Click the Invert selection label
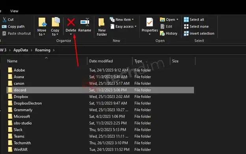Image resolution: width=246 pixels, height=154 pixels. 202,34
